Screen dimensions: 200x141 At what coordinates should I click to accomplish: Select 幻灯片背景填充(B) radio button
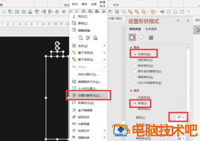[135, 83]
